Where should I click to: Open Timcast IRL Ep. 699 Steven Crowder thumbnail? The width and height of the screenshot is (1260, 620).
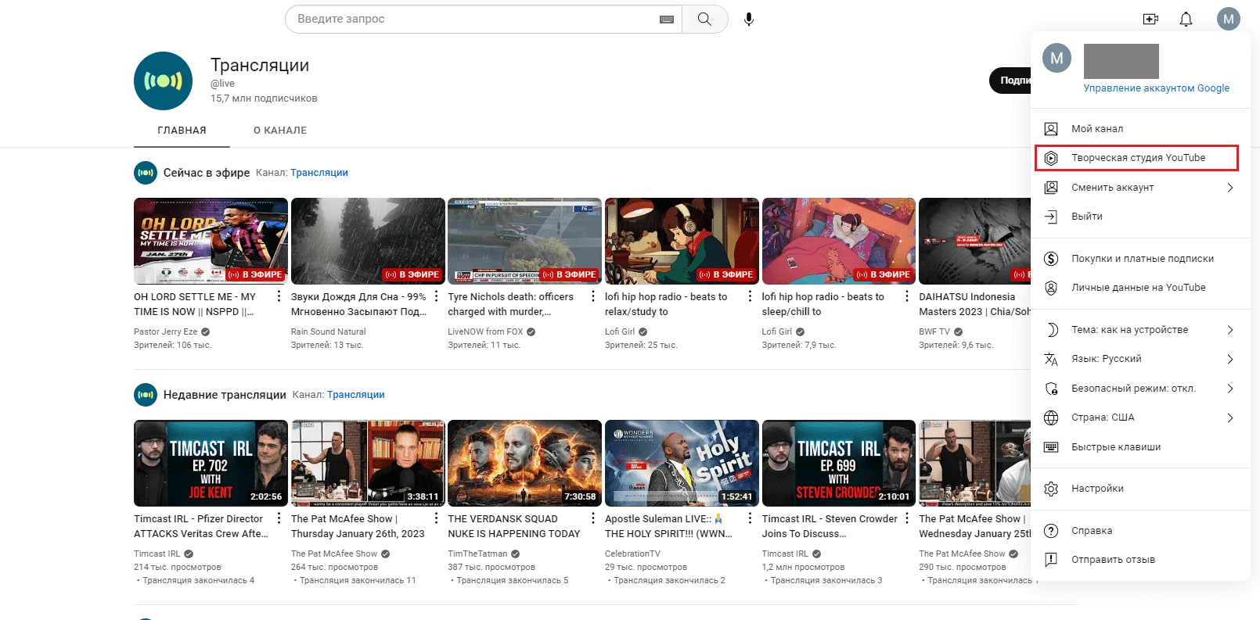[x=839, y=463]
